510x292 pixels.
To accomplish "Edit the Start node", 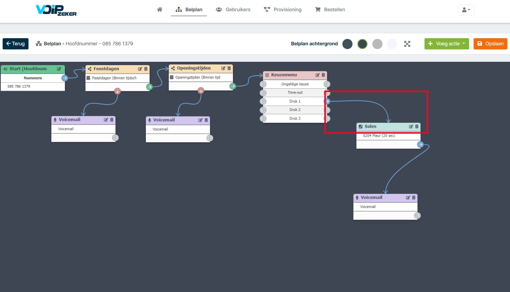I will click(x=59, y=69).
